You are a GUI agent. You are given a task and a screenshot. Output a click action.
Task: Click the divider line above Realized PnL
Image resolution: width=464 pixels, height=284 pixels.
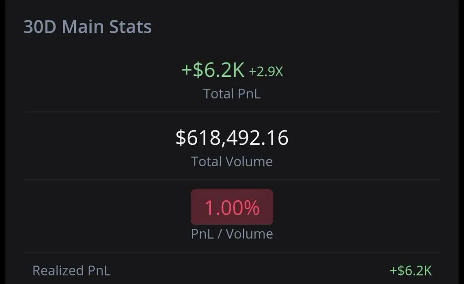232,252
